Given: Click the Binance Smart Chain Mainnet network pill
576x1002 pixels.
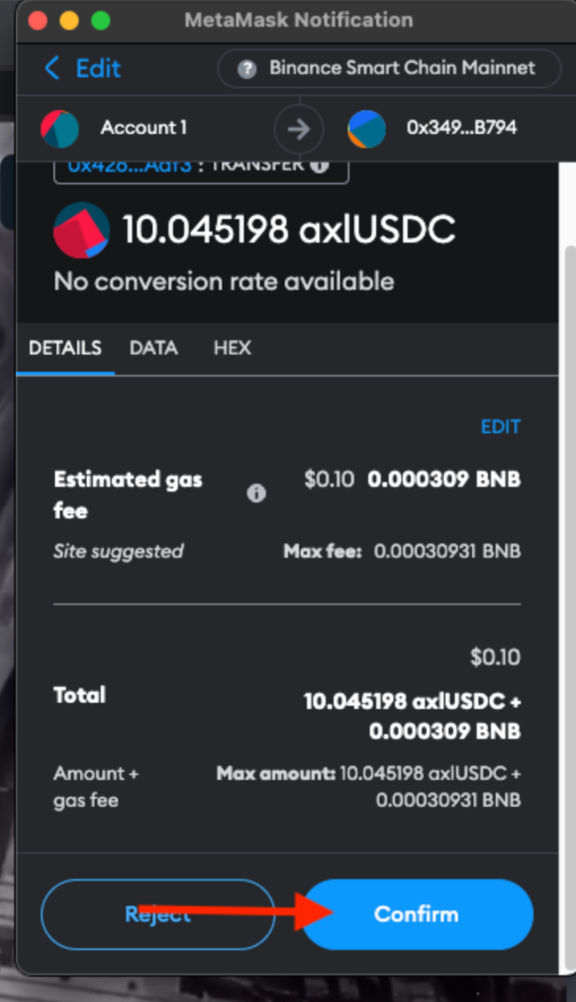Looking at the screenshot, I should [389, 69].
